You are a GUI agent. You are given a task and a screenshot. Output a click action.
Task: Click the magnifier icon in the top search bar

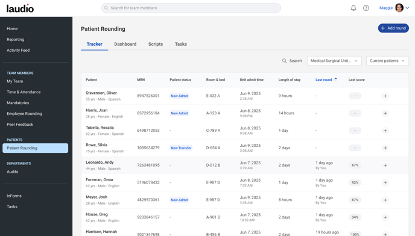[x=106, y=8]
